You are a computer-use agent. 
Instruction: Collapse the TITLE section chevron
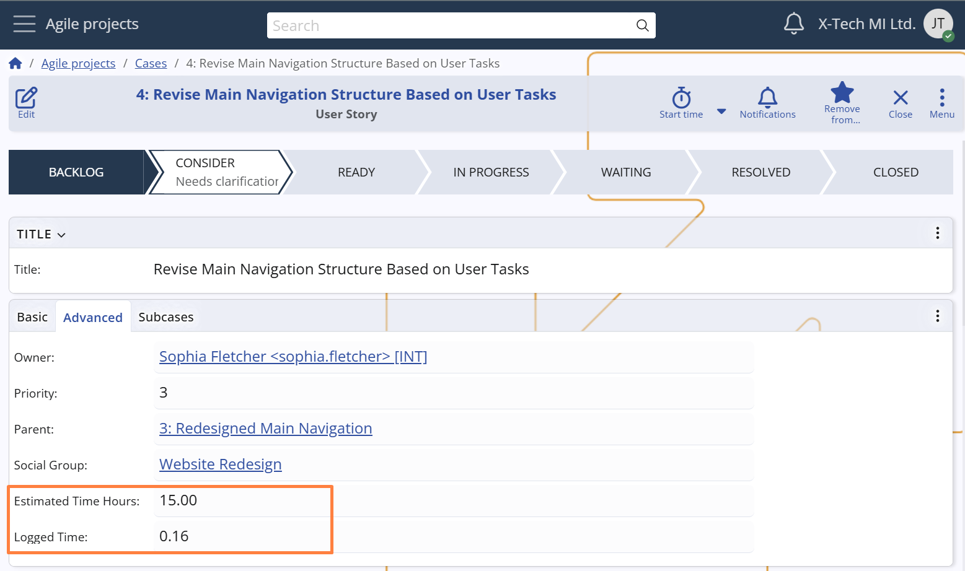pos(61,235)
